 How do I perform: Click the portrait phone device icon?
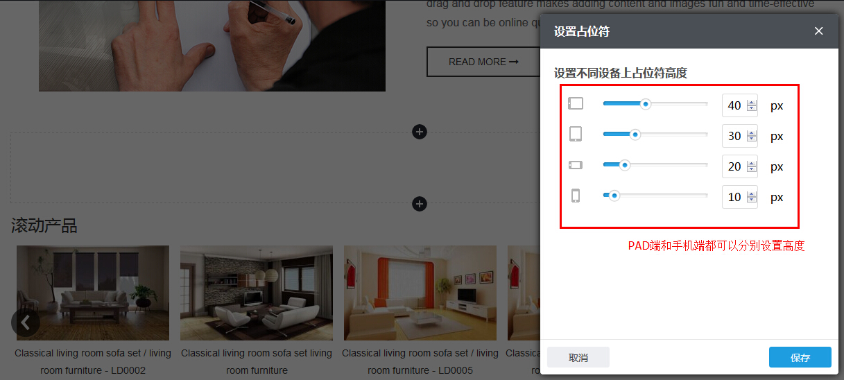[x=576, y=196]
